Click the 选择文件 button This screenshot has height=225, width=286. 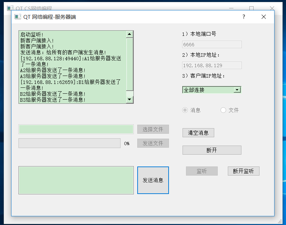coord(153,129)
